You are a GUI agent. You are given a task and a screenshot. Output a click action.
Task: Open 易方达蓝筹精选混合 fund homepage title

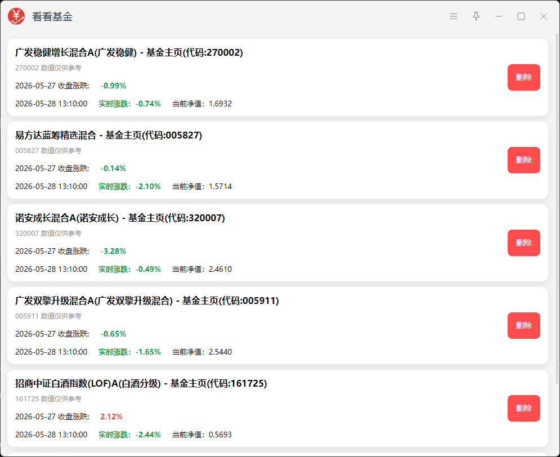(x=109, y=135)
